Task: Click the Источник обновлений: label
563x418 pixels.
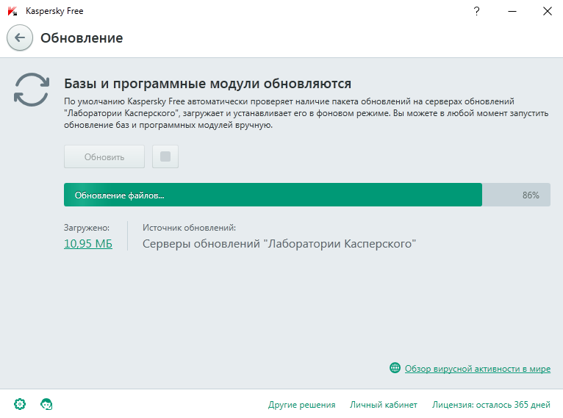Action: point(189,228)
